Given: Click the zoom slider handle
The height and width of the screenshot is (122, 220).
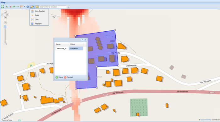Looking at the screenshot, I should 5,27.
